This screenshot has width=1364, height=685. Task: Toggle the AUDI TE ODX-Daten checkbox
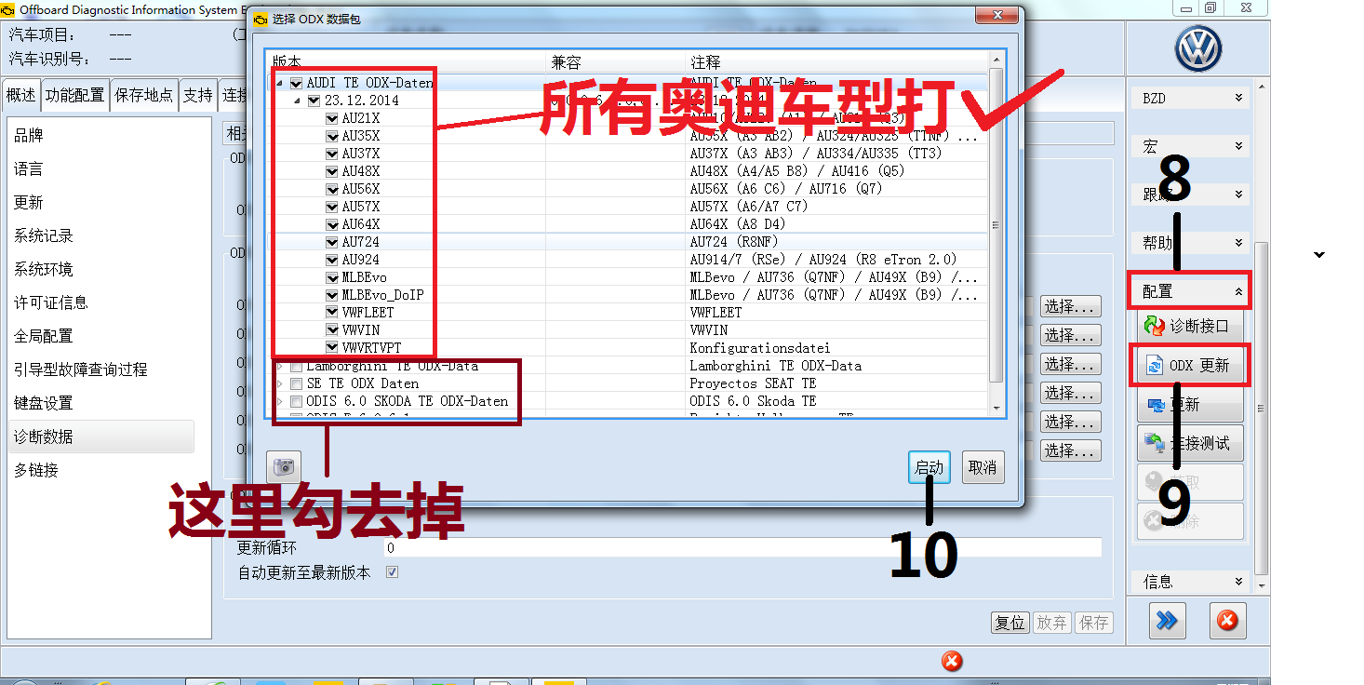coord(296,83)
